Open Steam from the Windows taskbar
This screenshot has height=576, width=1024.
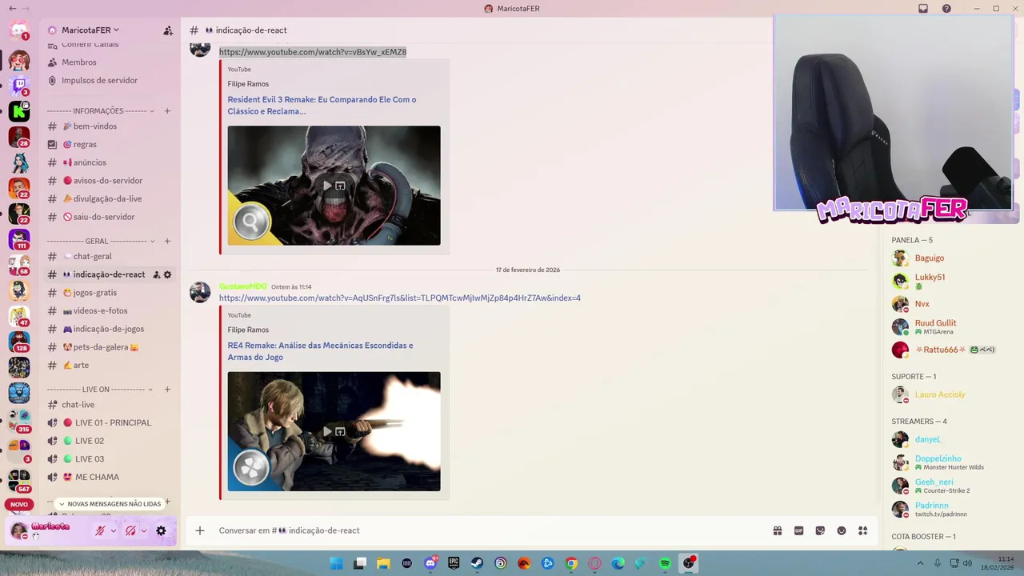click(x=478, y=563)
